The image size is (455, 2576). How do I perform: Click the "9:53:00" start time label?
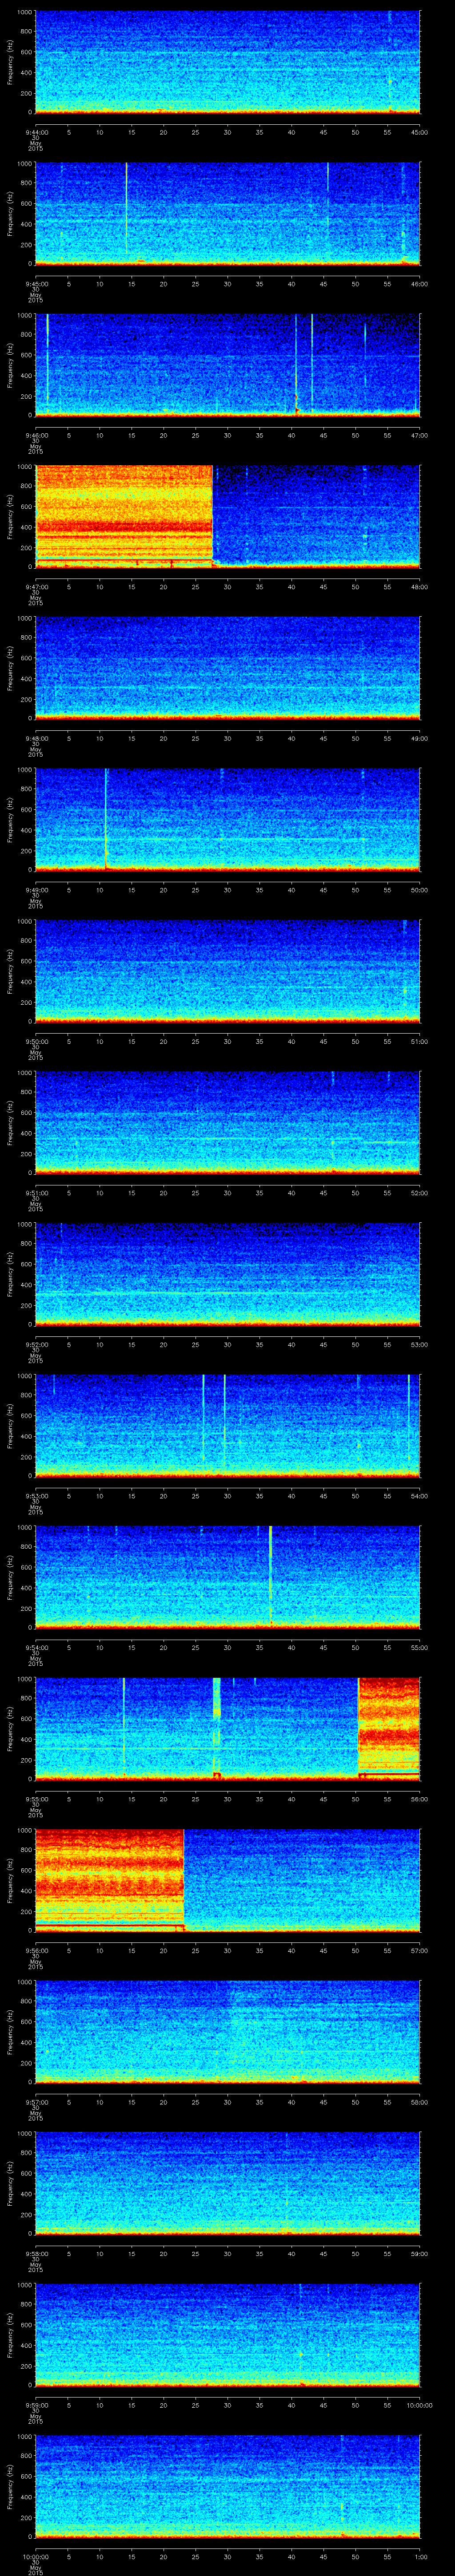click(36, 1496)
